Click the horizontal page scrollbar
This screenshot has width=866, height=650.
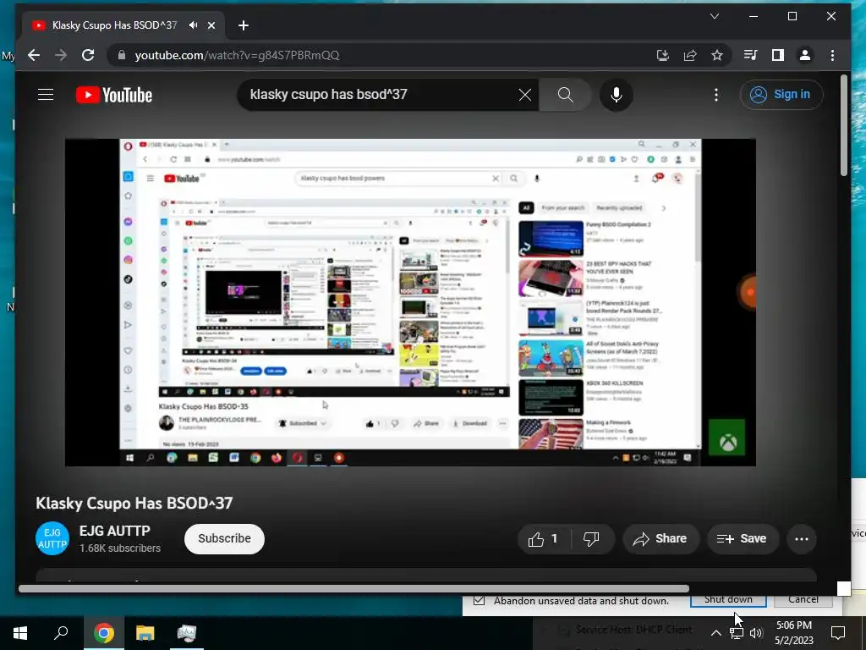354,589
